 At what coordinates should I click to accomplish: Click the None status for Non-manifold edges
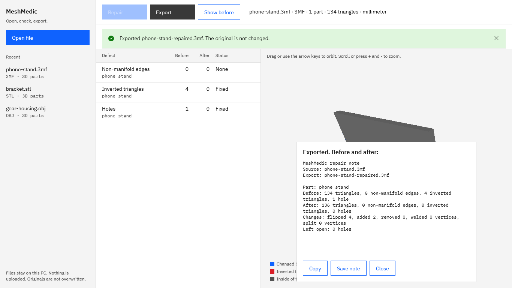(x=222, y=69)
